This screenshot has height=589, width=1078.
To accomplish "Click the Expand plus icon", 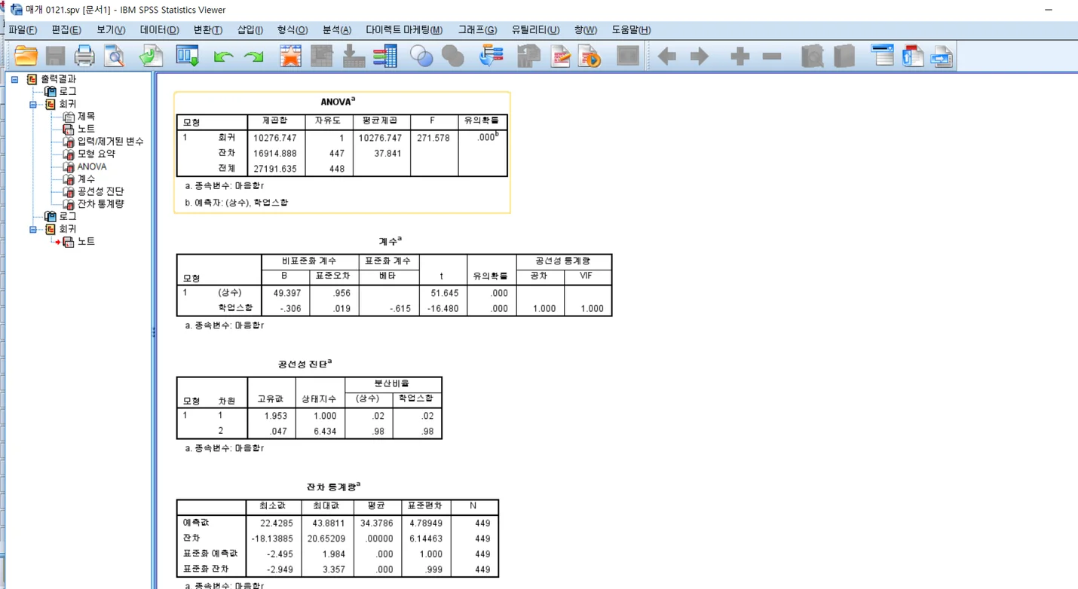I will point(740,56).
